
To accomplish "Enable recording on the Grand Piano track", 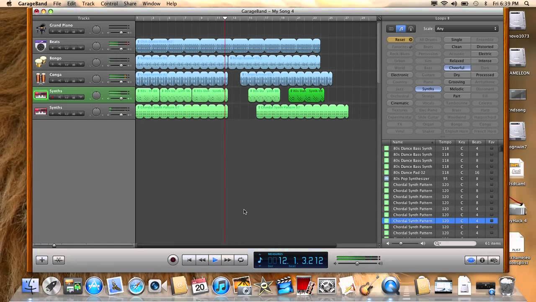I will pyautogui.click(x=53, y=31).
